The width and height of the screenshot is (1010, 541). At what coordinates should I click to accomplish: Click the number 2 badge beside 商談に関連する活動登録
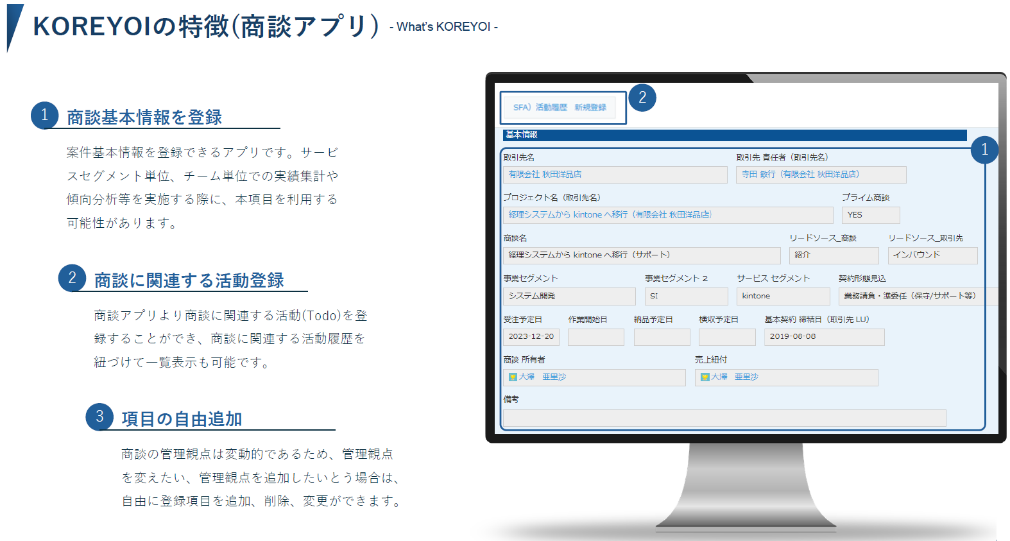tap(72, 278)
